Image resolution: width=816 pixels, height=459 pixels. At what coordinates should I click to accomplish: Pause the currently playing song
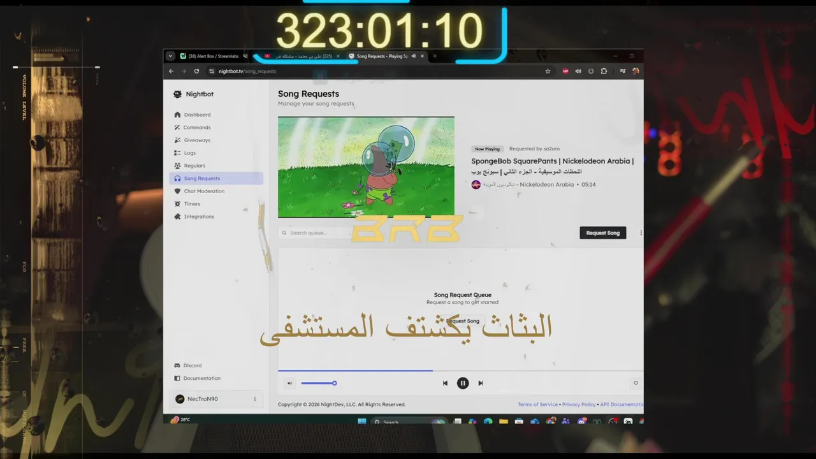463,383
